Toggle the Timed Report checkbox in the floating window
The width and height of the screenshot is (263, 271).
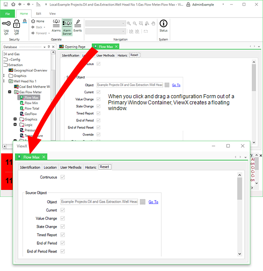(63, 235)
